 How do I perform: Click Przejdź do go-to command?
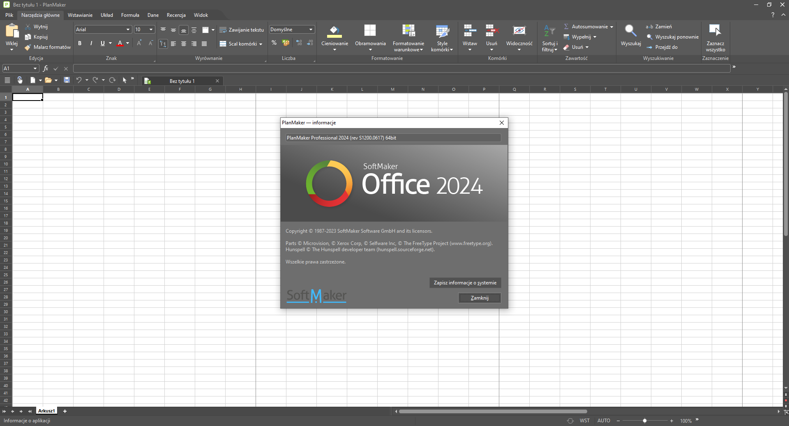point(662,47)
